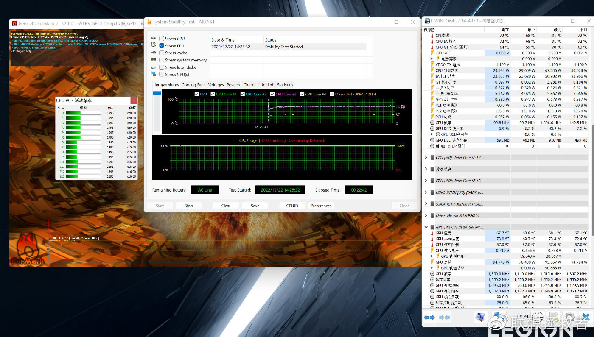Screen dimensions: 594x337
Task: Select the 2022/12/22 14:25:32 log row
Action: (x=288, y=47)
